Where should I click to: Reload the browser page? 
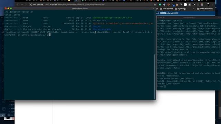point(26,4)
